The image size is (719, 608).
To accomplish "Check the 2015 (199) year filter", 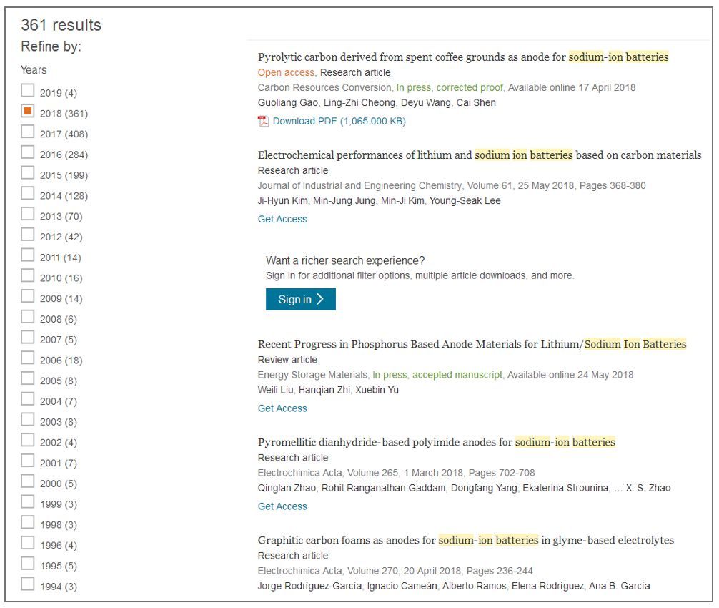I will (27, 173).
